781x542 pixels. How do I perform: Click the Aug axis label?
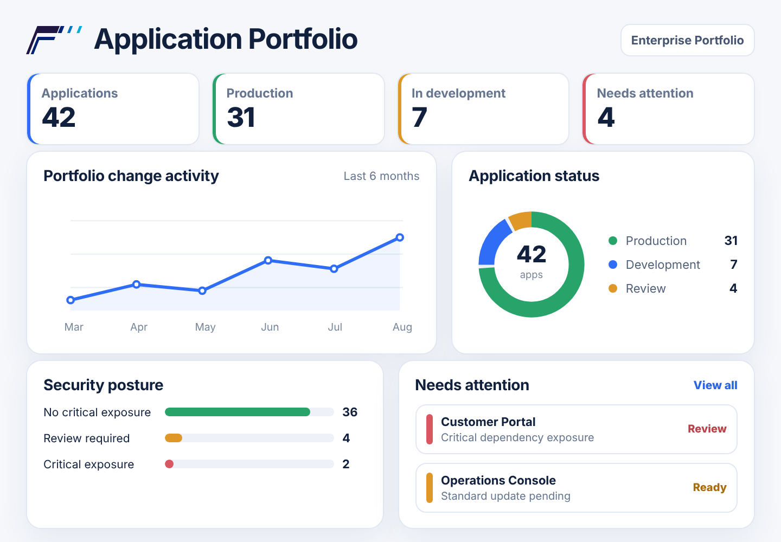[402, 327]
